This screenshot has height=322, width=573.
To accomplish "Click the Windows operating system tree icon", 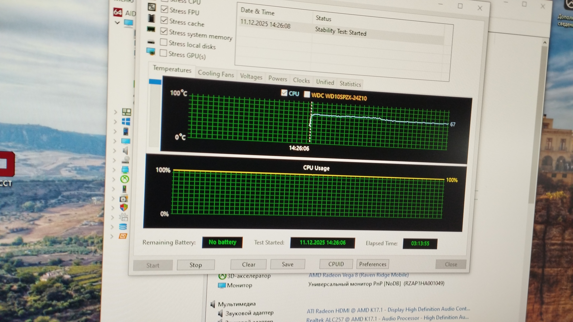I will (126, 122).
